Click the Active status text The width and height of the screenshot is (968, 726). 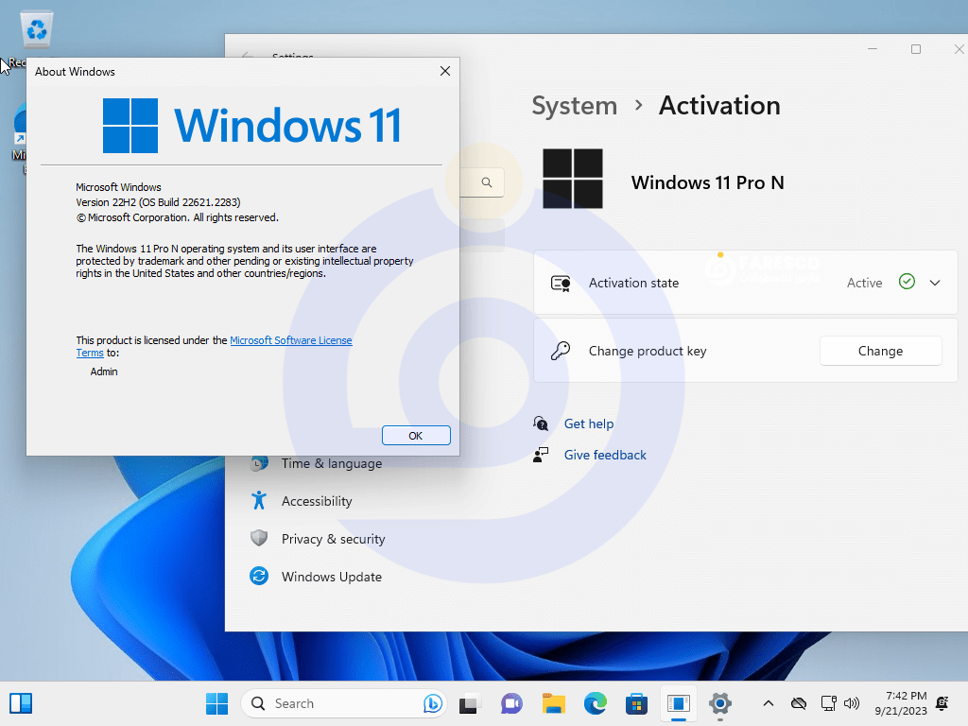click(x=864, y=283)
